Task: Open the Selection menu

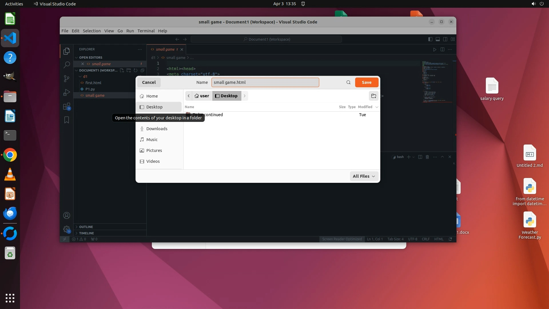Action: click(91, 31)
